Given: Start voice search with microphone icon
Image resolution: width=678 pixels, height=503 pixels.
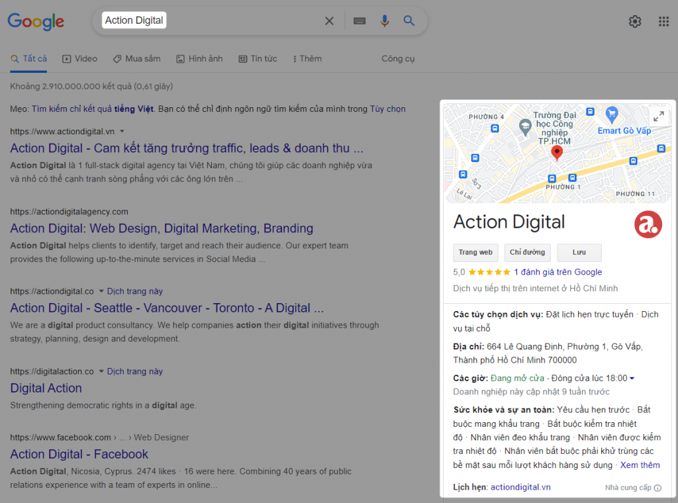Looking at the screenshot, I should click(385, 21).
